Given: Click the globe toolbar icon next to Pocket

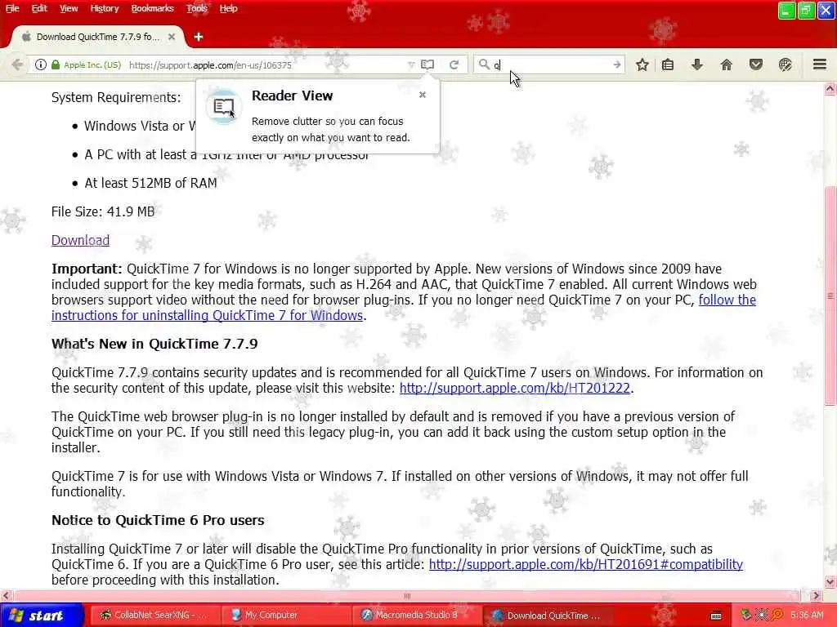Looking at the screenshot, I should tap(786, 65).
